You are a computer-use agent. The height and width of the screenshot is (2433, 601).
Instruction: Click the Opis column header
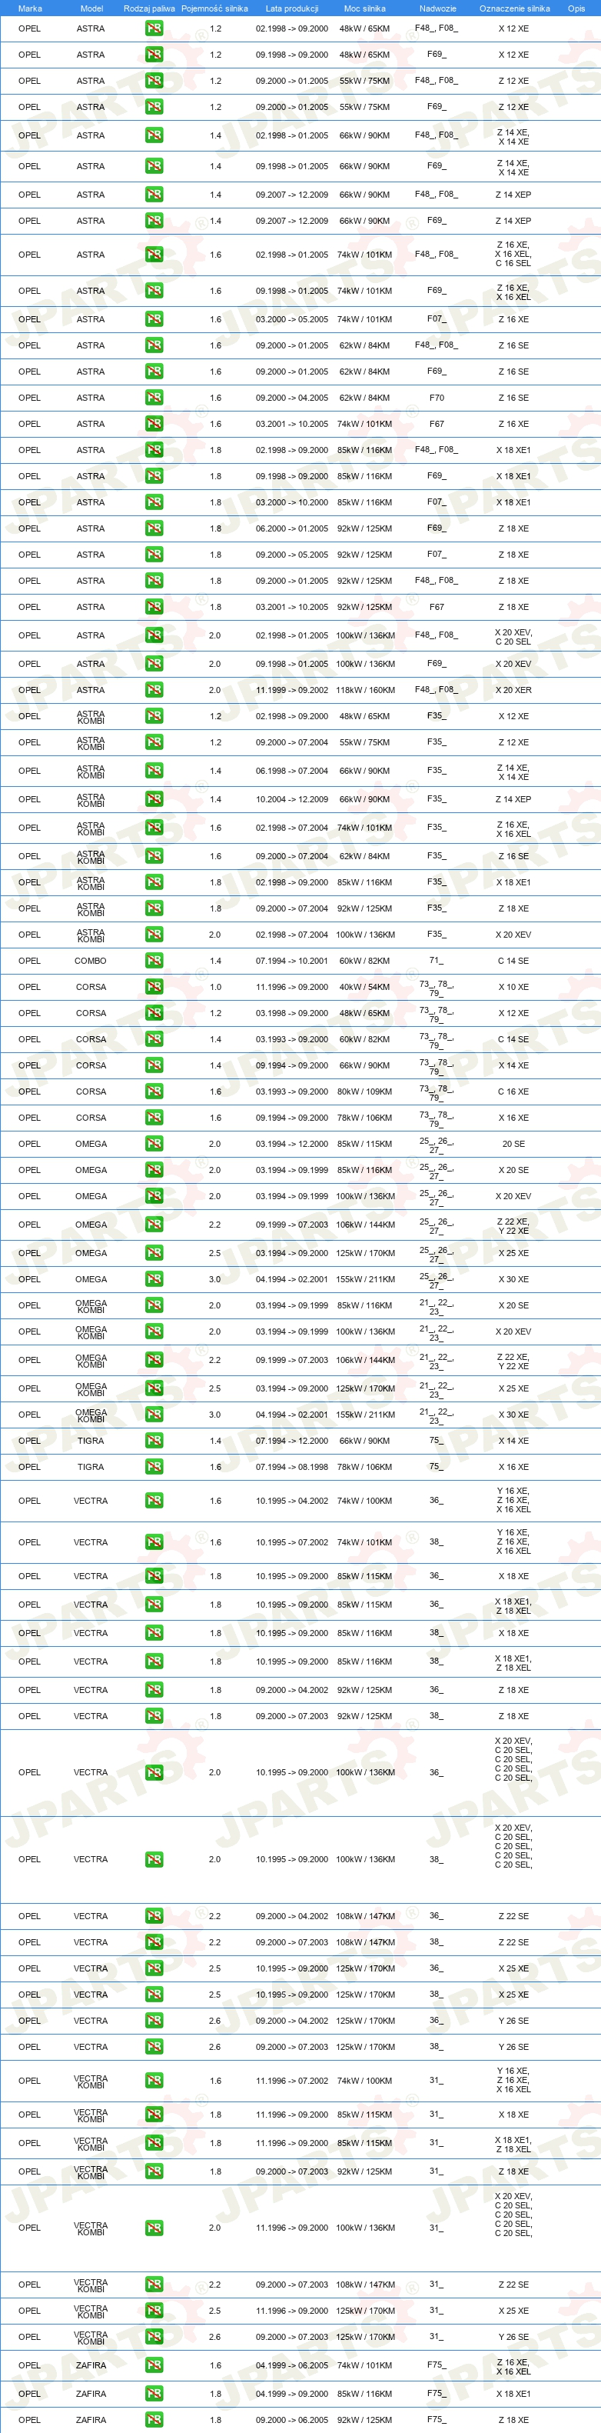(x=576, y=8)
